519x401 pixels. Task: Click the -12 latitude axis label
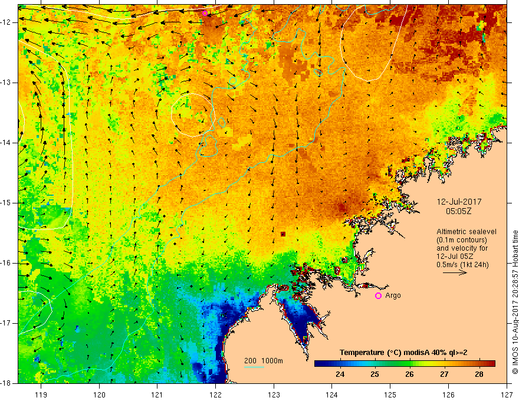[6, 22]
